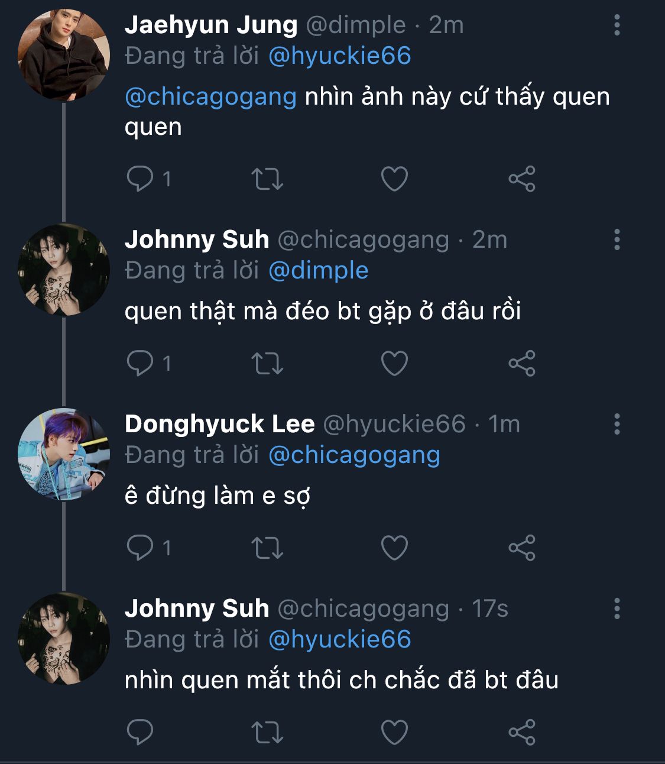Open more options on Donghyuck Lee's tweet
Screen dimensions: 665x764
[617, 425]
